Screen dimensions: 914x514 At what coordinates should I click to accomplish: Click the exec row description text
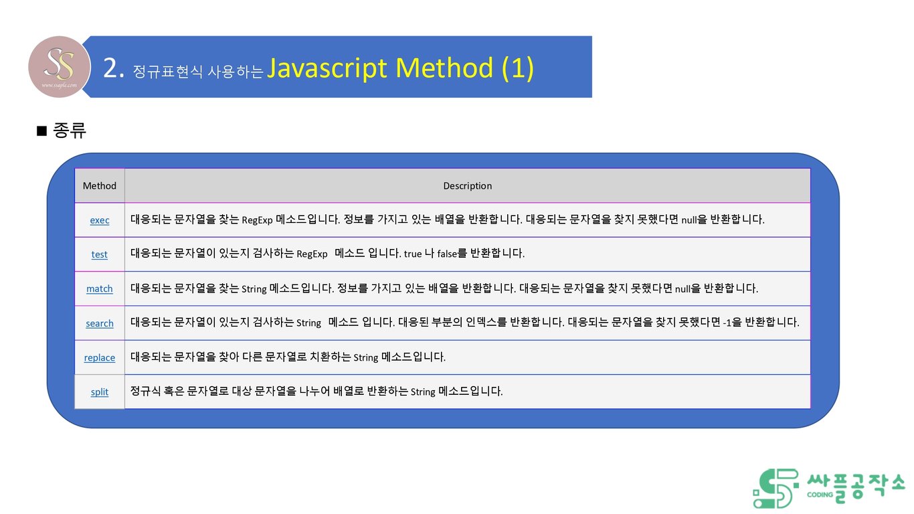coord(448,220)
